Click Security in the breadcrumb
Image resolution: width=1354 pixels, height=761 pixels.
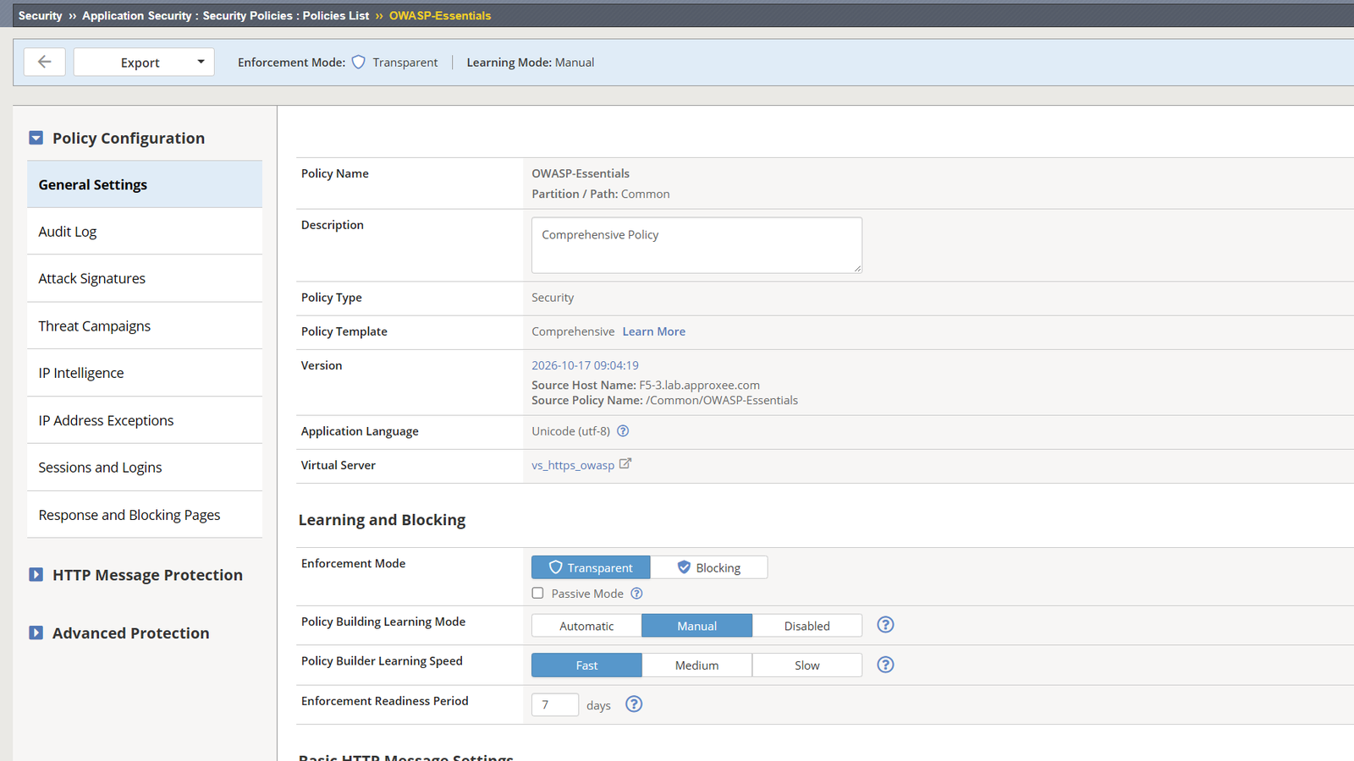click(41, 15)
